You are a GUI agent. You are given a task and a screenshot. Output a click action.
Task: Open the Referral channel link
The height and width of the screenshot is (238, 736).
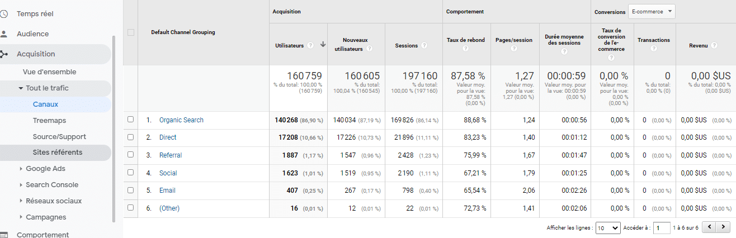[x=171, y=155]
